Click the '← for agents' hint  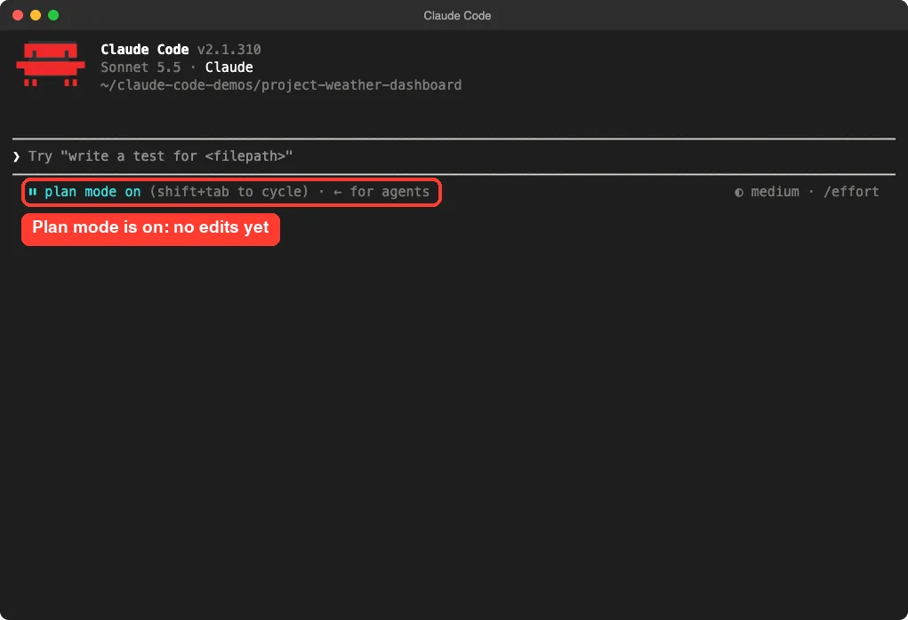pos(381,192)
